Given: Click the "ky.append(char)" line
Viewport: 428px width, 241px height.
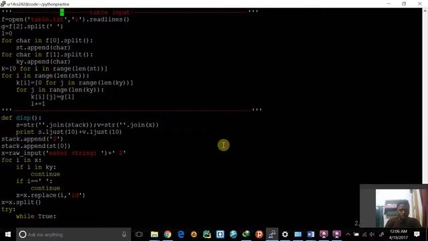Looking at the screenshot, I should tap(43, 62).
